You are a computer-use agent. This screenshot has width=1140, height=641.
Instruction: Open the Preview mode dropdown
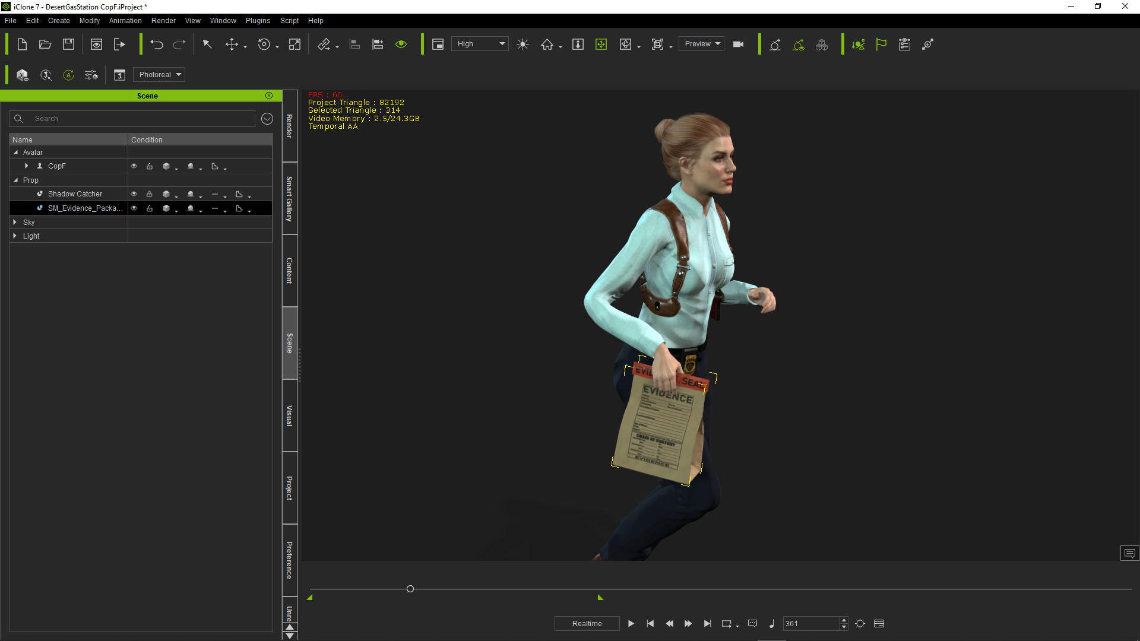(702, 44)
